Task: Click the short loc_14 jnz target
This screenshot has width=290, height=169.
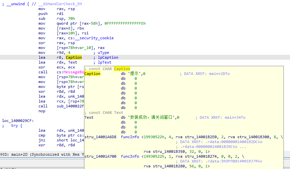Action: point(70,140)
